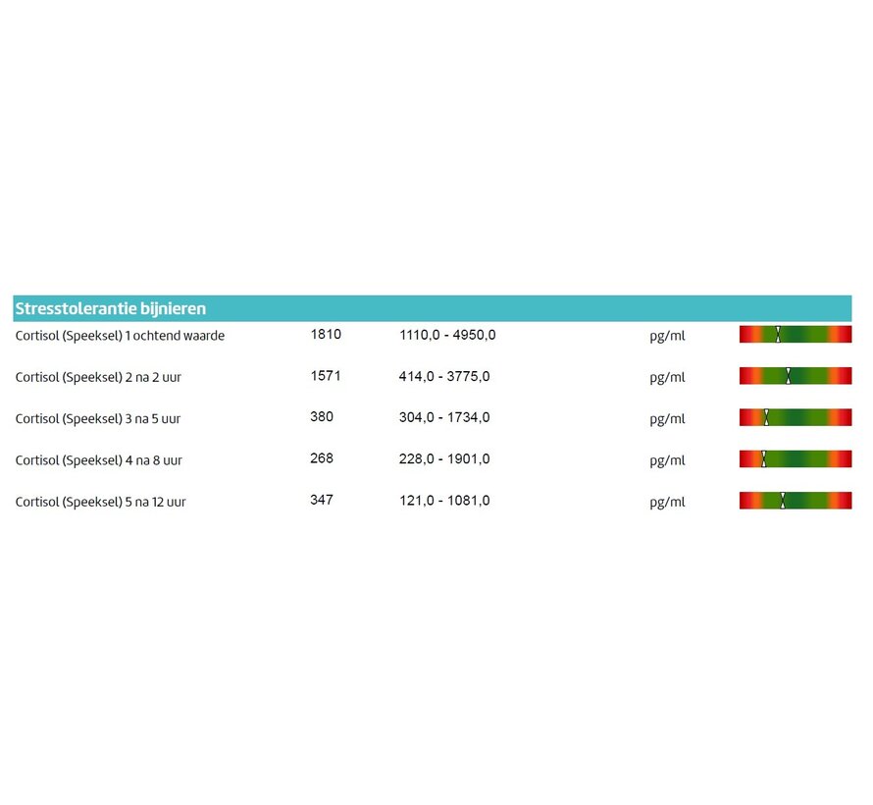Viewport: 873px width, 805px height.
Task: Click the Cortisol 4 na 8 uur label
Action: click(98, 460)
